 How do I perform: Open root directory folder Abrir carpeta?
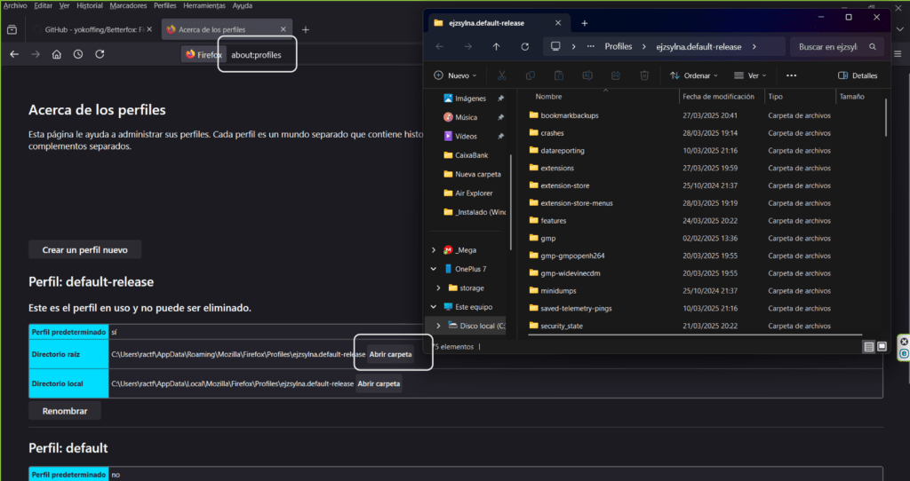[x=391, y=354]
